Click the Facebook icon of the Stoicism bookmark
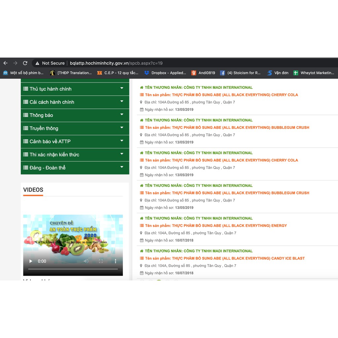This screenshot has width=338, height=338. [222, 73]
